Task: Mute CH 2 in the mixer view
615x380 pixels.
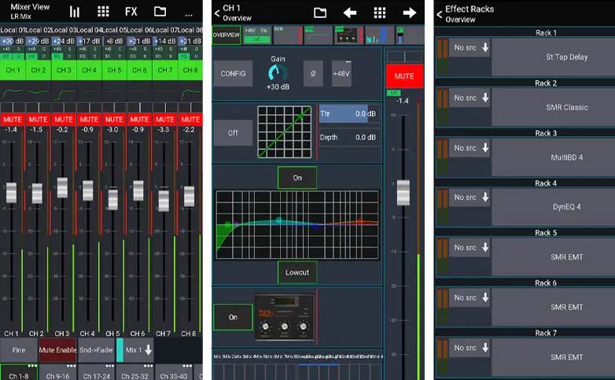Action: click(x=38, y=120)
